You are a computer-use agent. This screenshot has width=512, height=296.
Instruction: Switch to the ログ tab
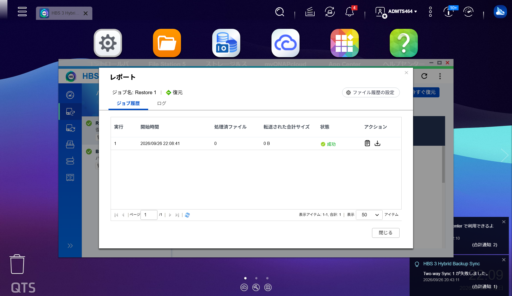click(161, 103)
